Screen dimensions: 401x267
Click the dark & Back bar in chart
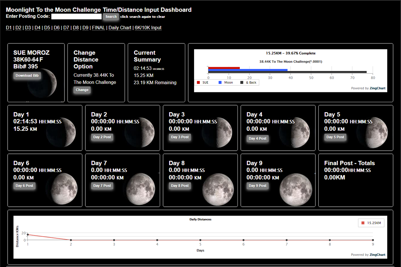point(287,72)
